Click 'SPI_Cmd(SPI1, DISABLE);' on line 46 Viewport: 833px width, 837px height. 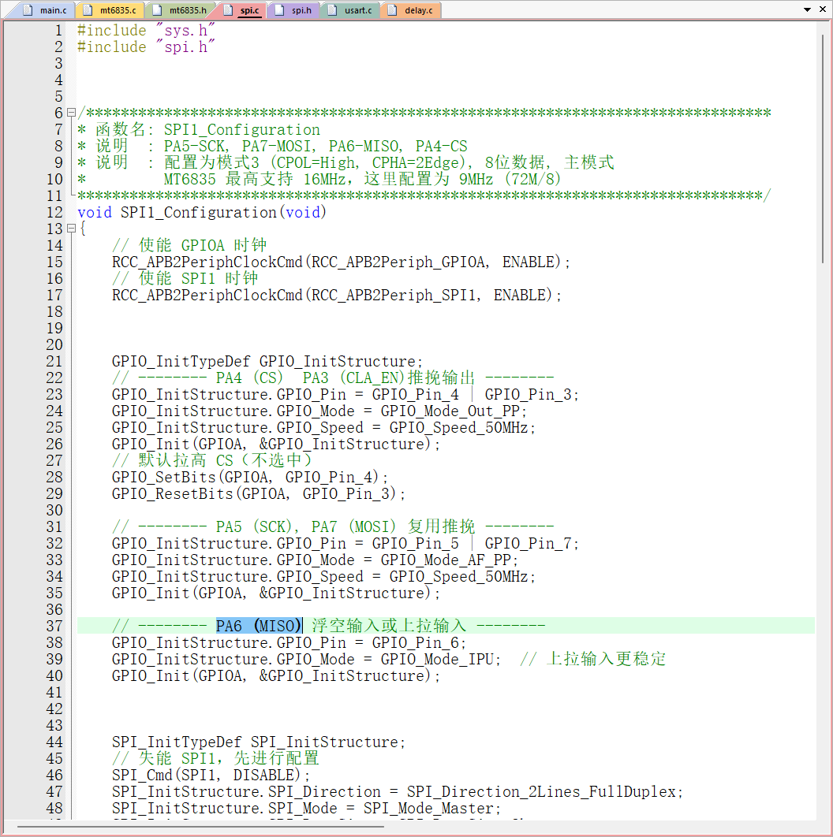pyautogui.click(x=211, y=775)
